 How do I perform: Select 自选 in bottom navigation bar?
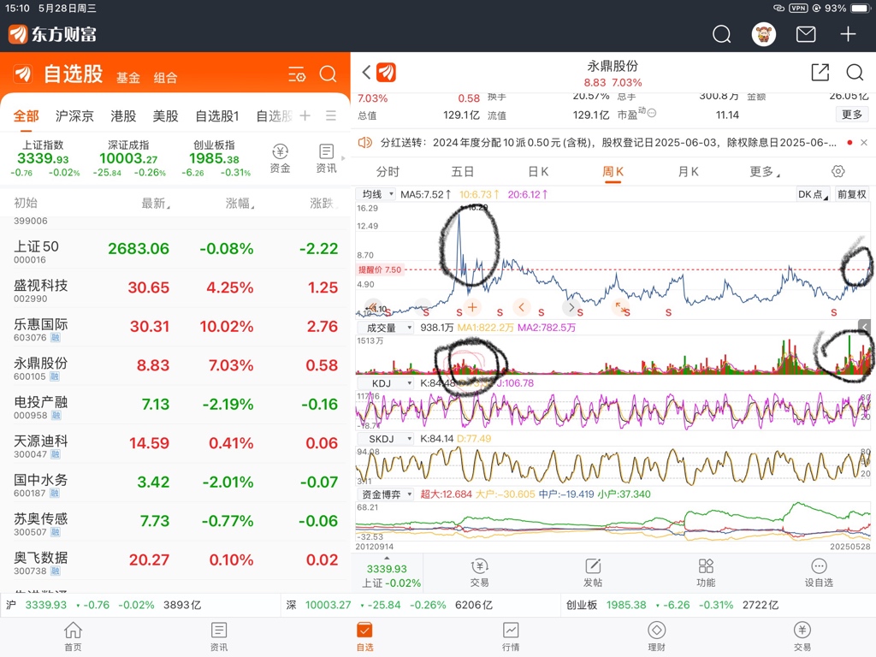point(364,636)
